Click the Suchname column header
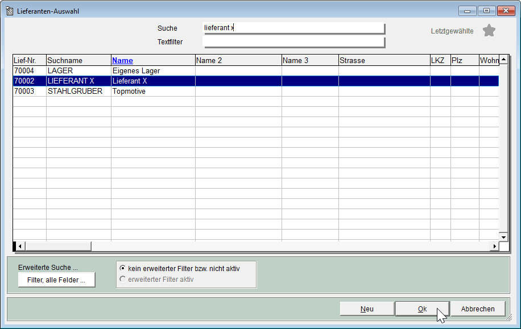The height and width of the screenshot is (329, 521). 78,60
